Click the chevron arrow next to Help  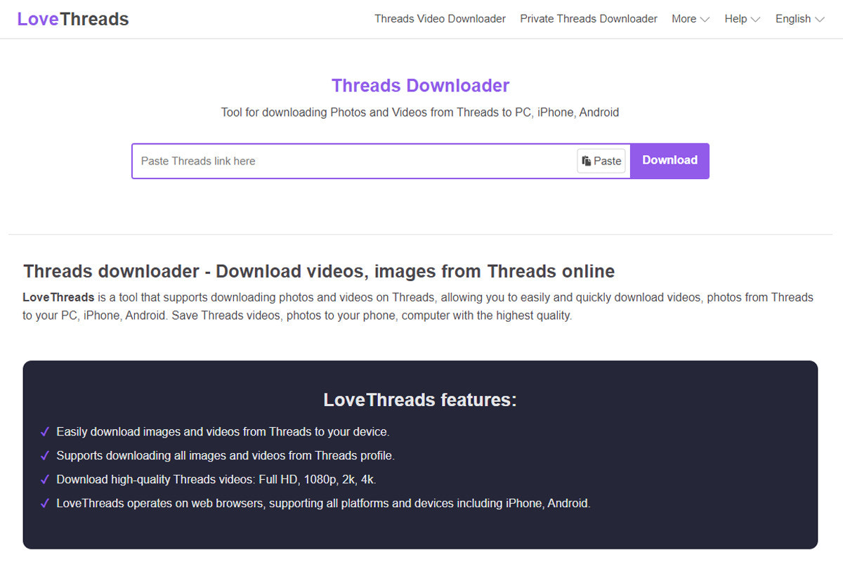(755, 20)
